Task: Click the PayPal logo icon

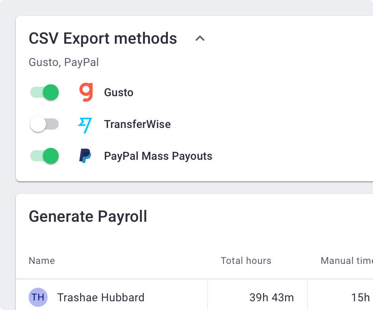Action: tap(85, 156)
